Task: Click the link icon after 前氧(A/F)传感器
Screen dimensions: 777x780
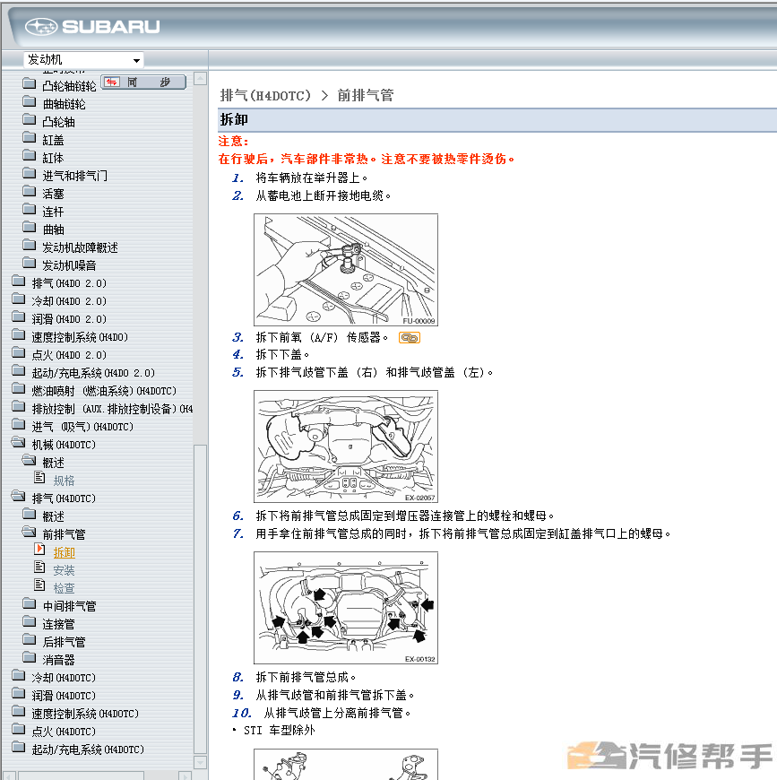Action: pos(410,338)
